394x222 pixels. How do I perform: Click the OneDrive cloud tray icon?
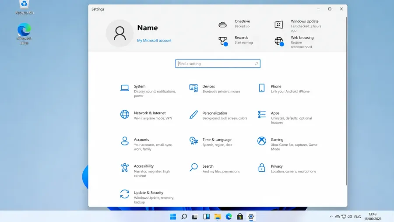click(x=338, y=217)
